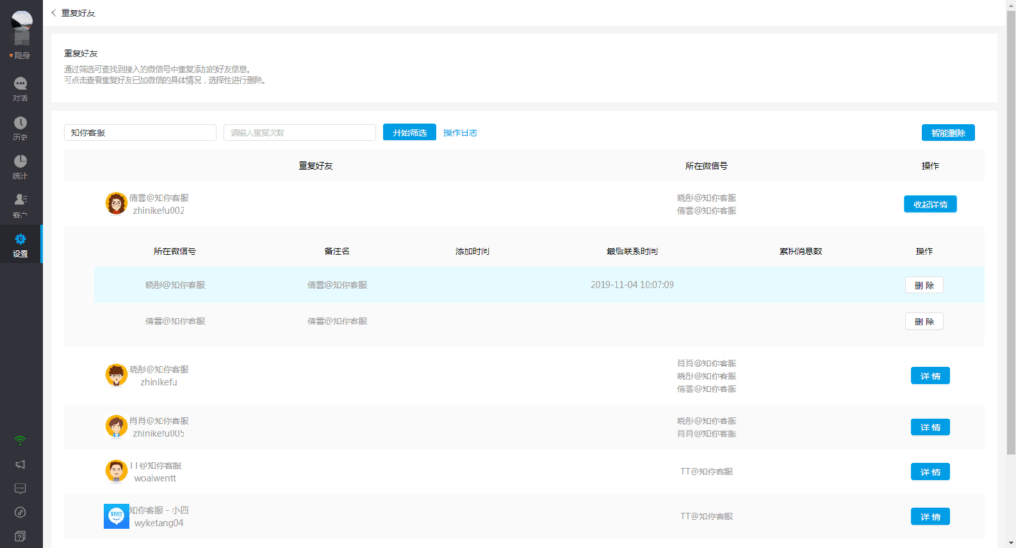Image resolution: width=1016 pixels, height=548 pixels.
Task: Focus the 请输入重复次数 input field
Action: 300,133
